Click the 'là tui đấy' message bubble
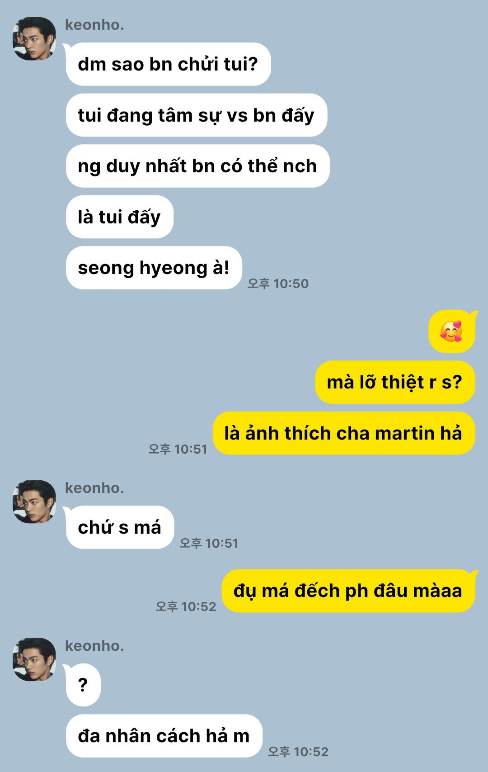This screenshot has width=488, height=772. [120, 217]
